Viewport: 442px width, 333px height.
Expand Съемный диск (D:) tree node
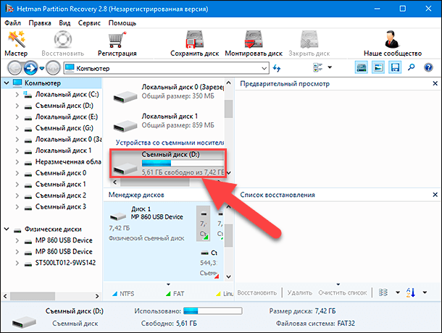point(17,106)
